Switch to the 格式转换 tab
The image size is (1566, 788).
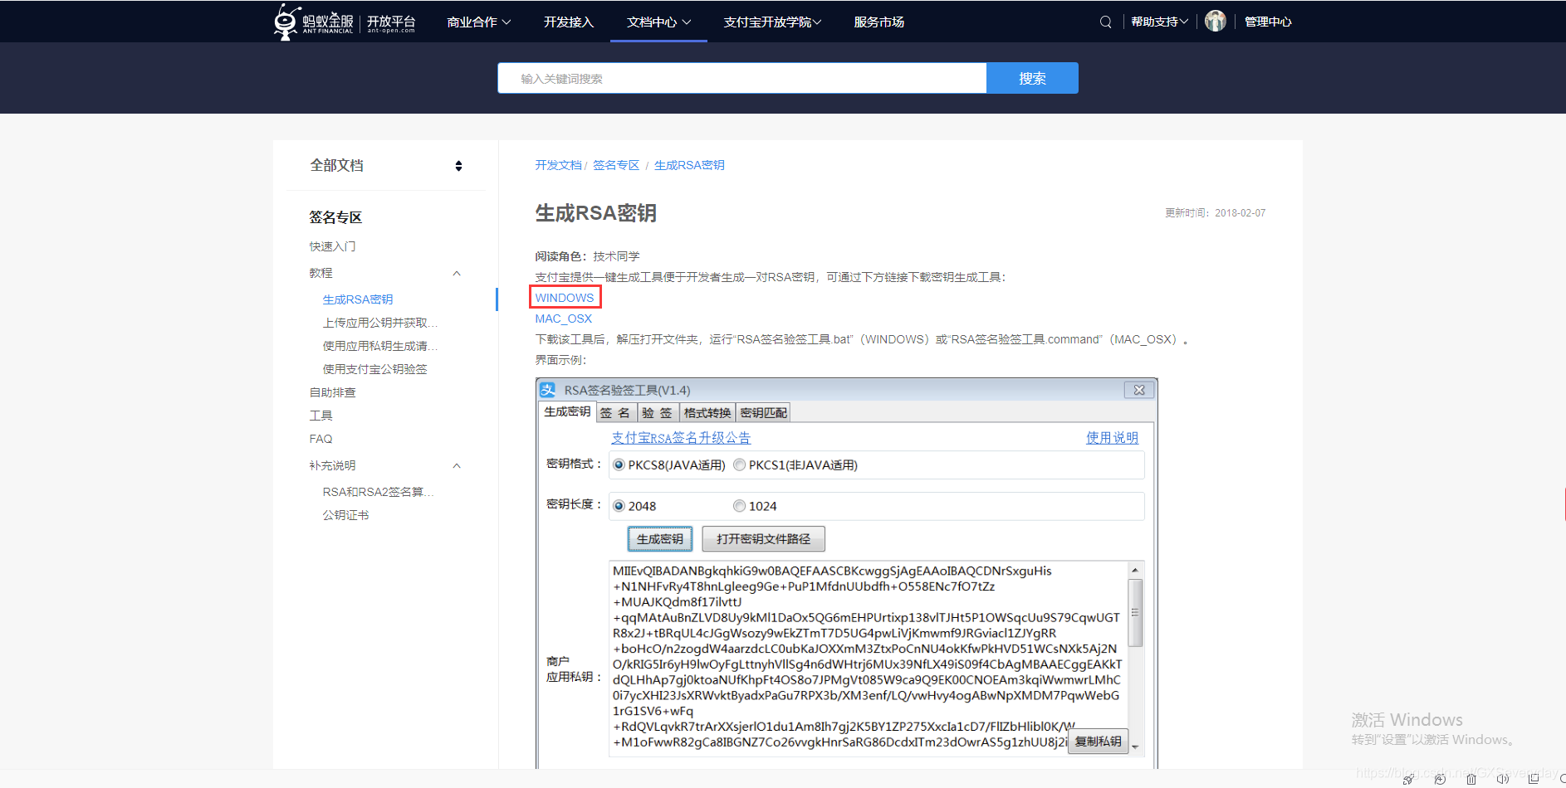click(x=707, y=413)
